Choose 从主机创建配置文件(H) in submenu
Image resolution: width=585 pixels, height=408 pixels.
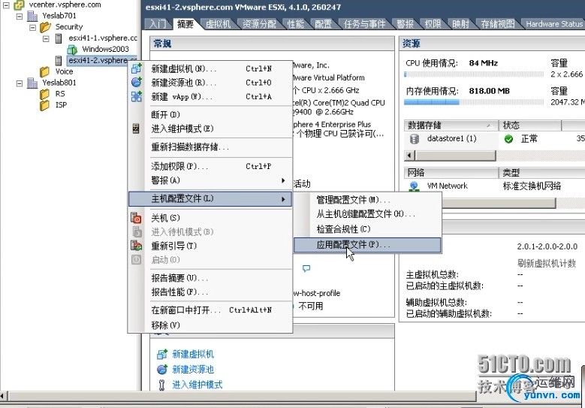coord(367,214)
